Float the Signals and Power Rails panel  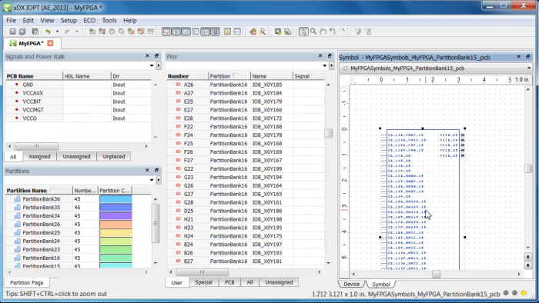156,55
